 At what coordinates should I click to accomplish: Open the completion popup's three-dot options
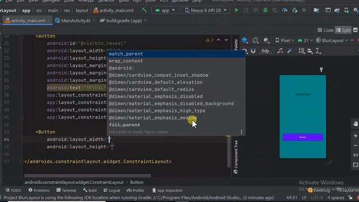click(241, 132)
